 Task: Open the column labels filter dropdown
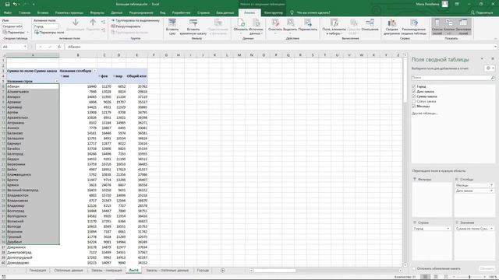[x=94, y=71]
